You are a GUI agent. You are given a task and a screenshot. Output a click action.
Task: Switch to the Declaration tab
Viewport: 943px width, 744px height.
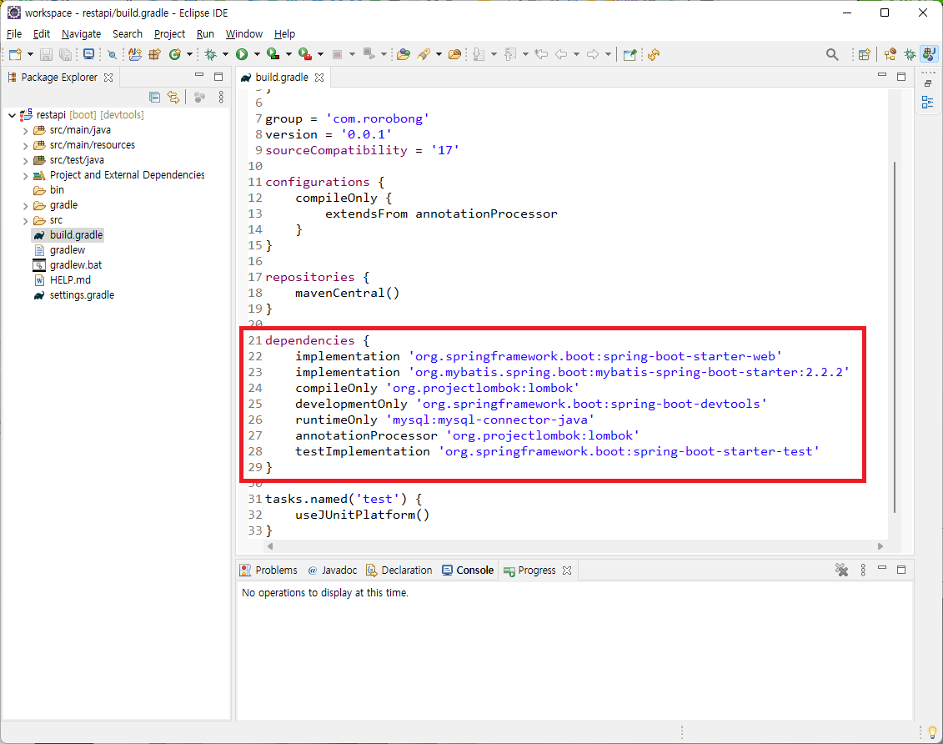399,570
